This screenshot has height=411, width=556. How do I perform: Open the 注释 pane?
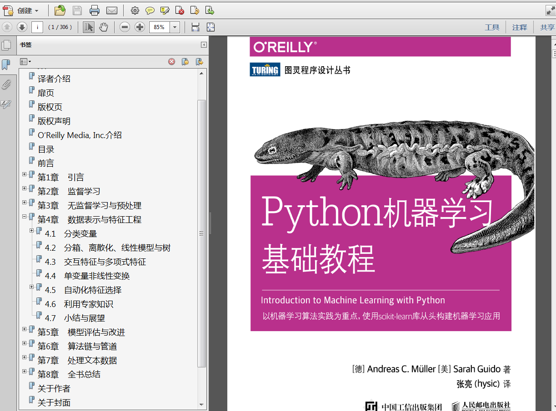(520, 28)
